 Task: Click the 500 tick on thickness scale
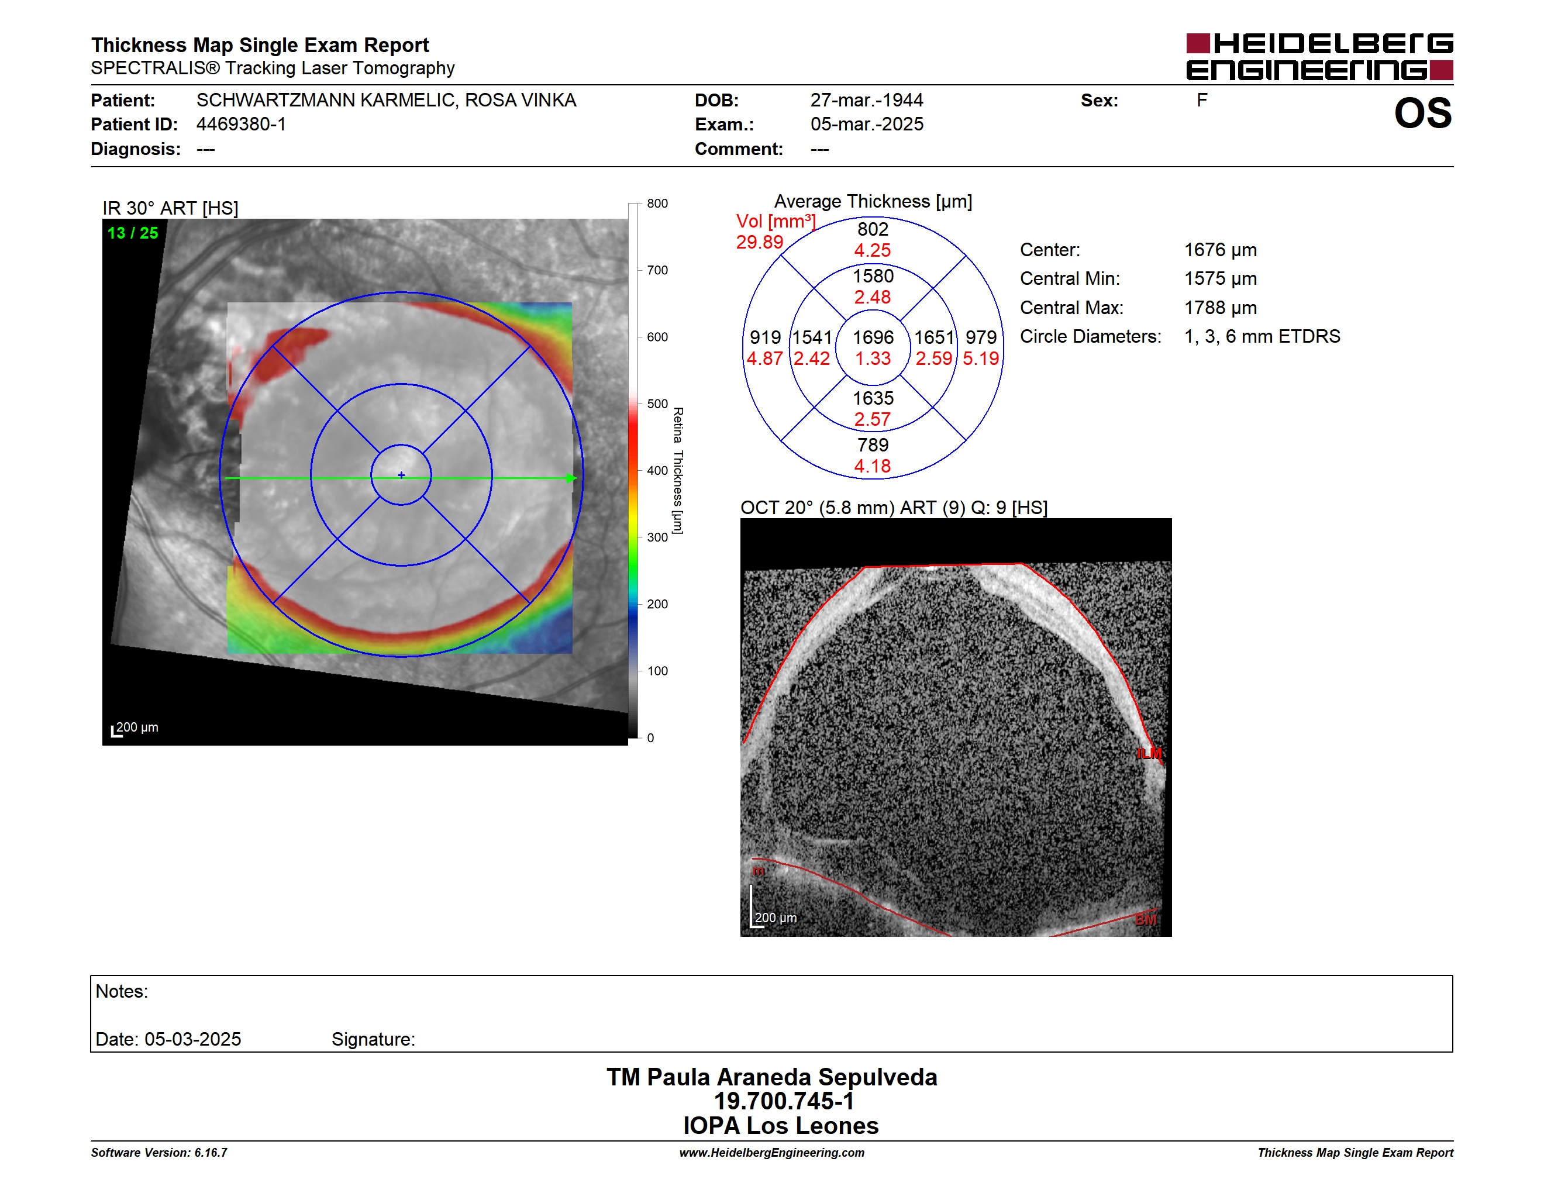pos(657,404)
